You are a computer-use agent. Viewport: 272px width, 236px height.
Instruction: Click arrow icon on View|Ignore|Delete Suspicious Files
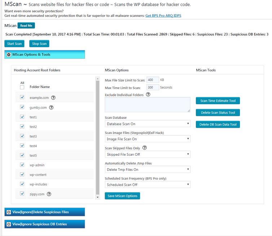coord(9,212)
